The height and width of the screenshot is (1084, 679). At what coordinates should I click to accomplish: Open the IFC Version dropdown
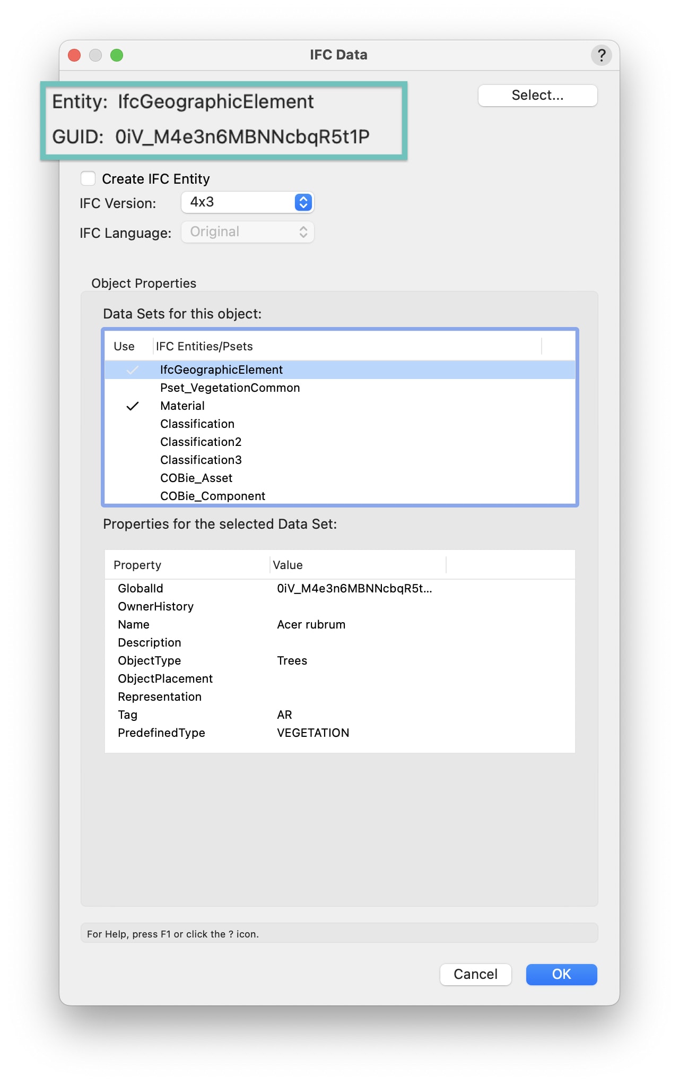point(248,202)
